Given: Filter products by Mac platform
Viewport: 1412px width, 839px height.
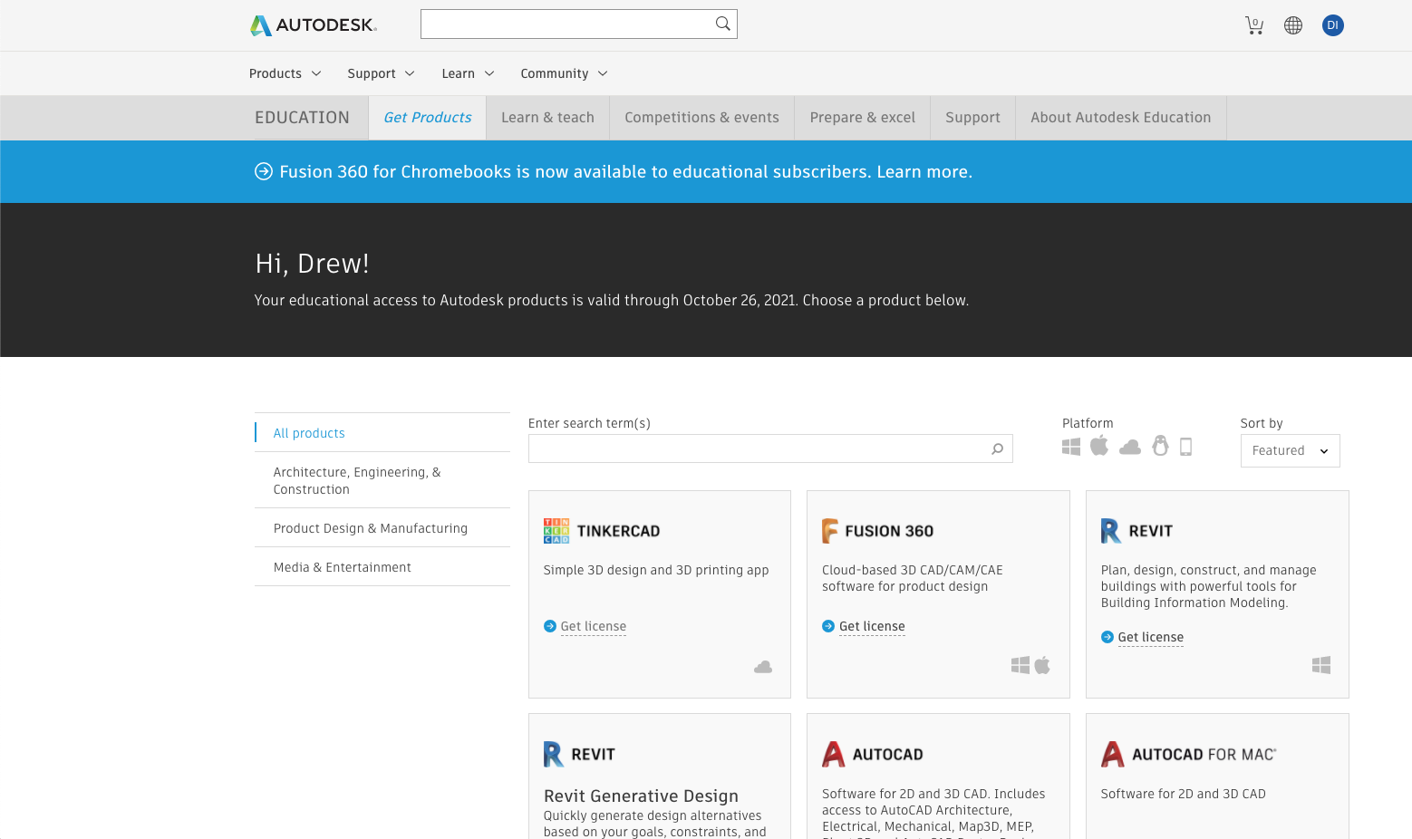Looking at the screenshot, I should 1099,445.
